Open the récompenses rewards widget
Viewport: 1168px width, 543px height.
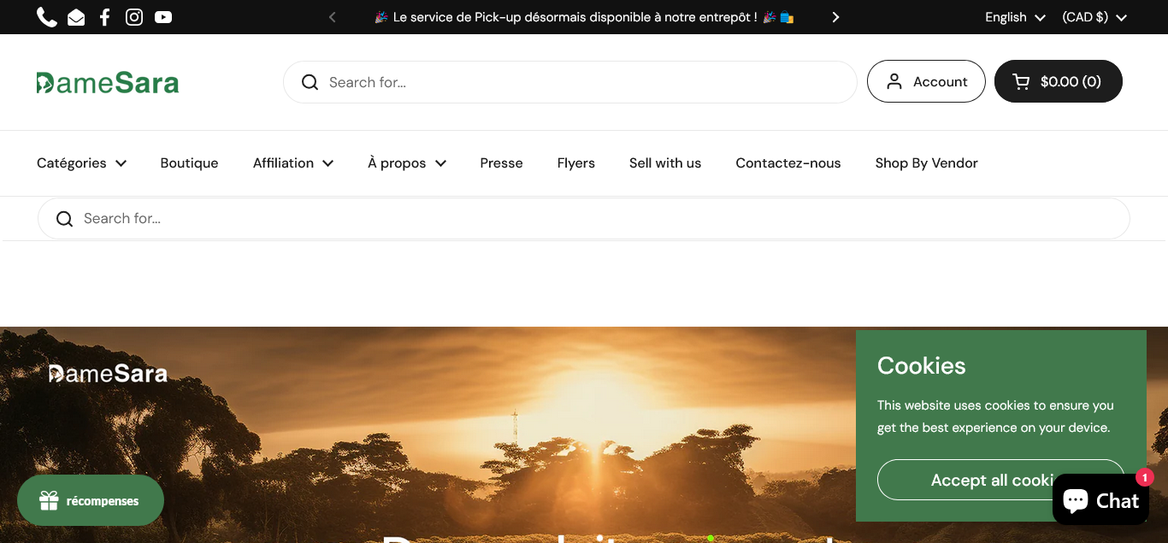(91, 501)
